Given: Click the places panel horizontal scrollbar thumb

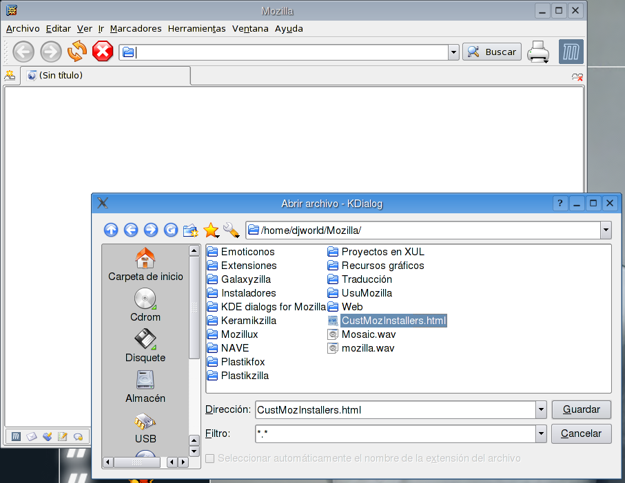Looking at the screenshot, I should (x=137, y=462).
